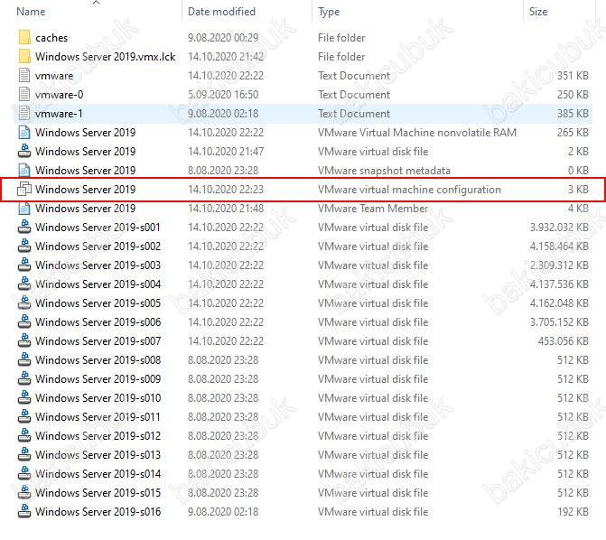Click the VMware virtual machine configuration type text
The image size is (606, 540).
409,190
